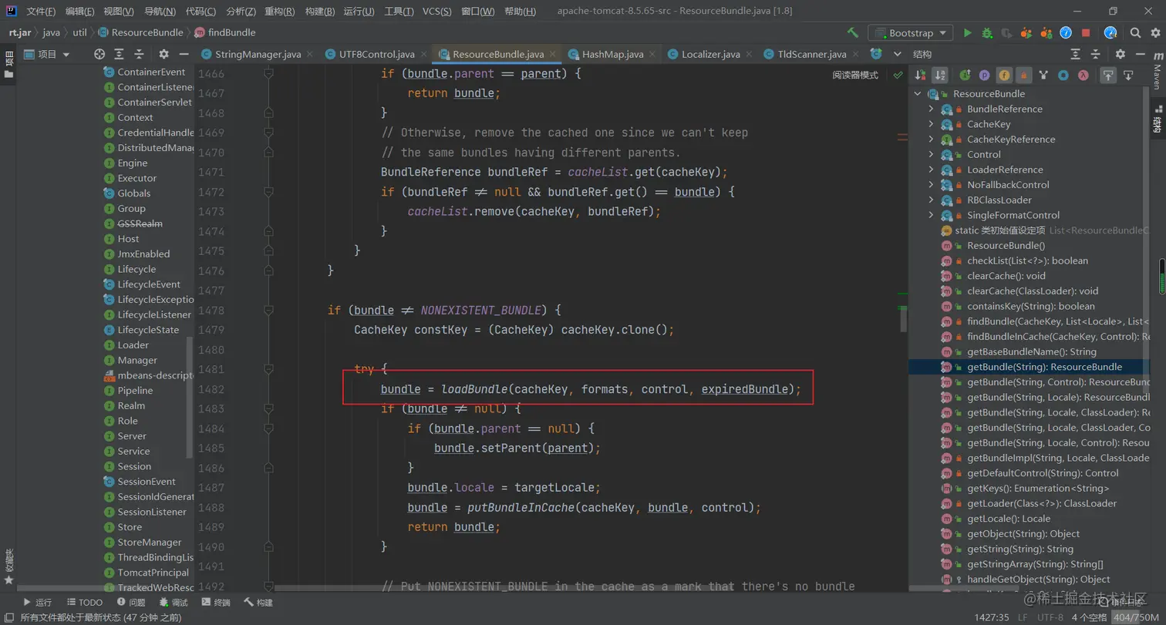The image size is (1166, 625).
Task: Open the Terminal (终端) tool window
Action: 216,602
